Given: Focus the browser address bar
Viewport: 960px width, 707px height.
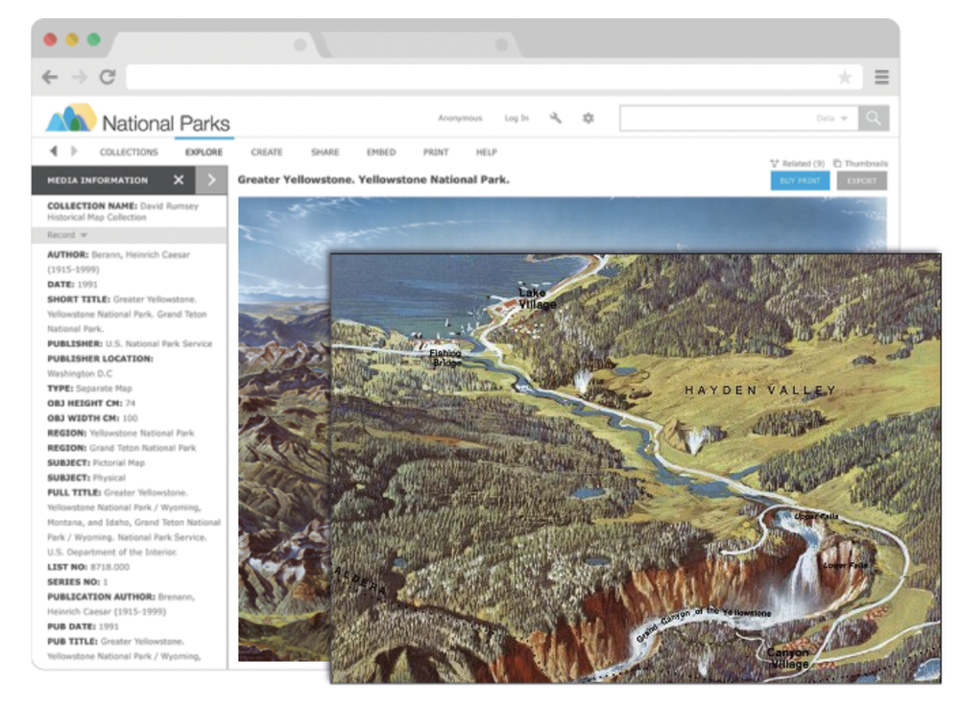Looking at the screenshot, I should [x=494, y=77].
